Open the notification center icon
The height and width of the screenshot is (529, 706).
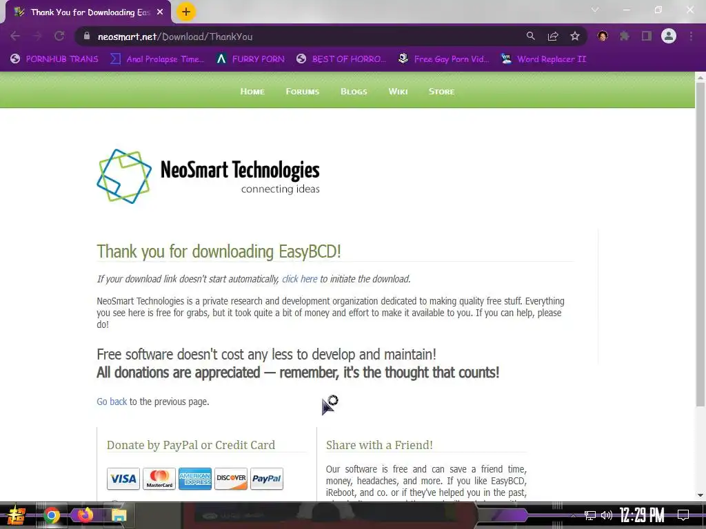683,515
